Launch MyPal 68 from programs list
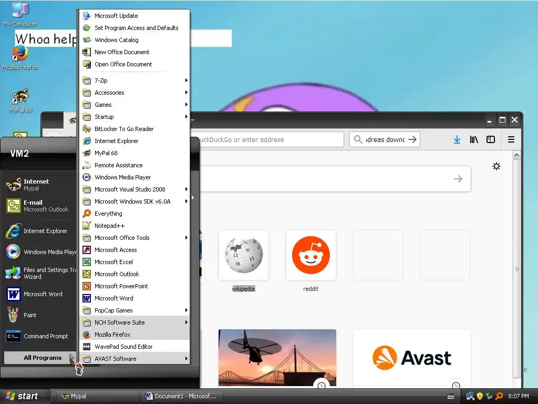This screenshot has width=538, height=404. (134, 153)
